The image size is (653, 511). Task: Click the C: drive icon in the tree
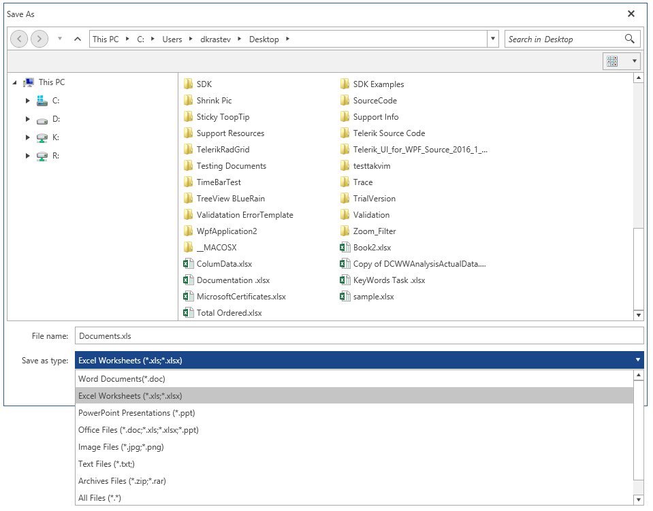(42, 100)
